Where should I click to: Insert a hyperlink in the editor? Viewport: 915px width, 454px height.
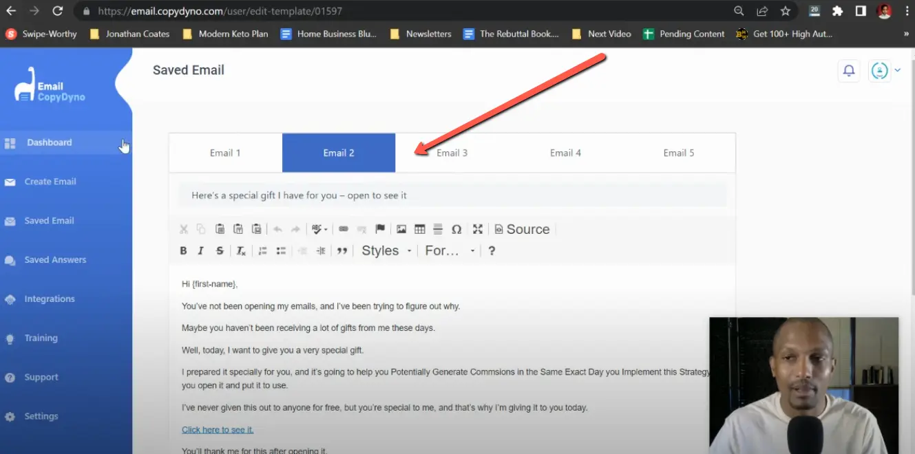tap(342, 229)
